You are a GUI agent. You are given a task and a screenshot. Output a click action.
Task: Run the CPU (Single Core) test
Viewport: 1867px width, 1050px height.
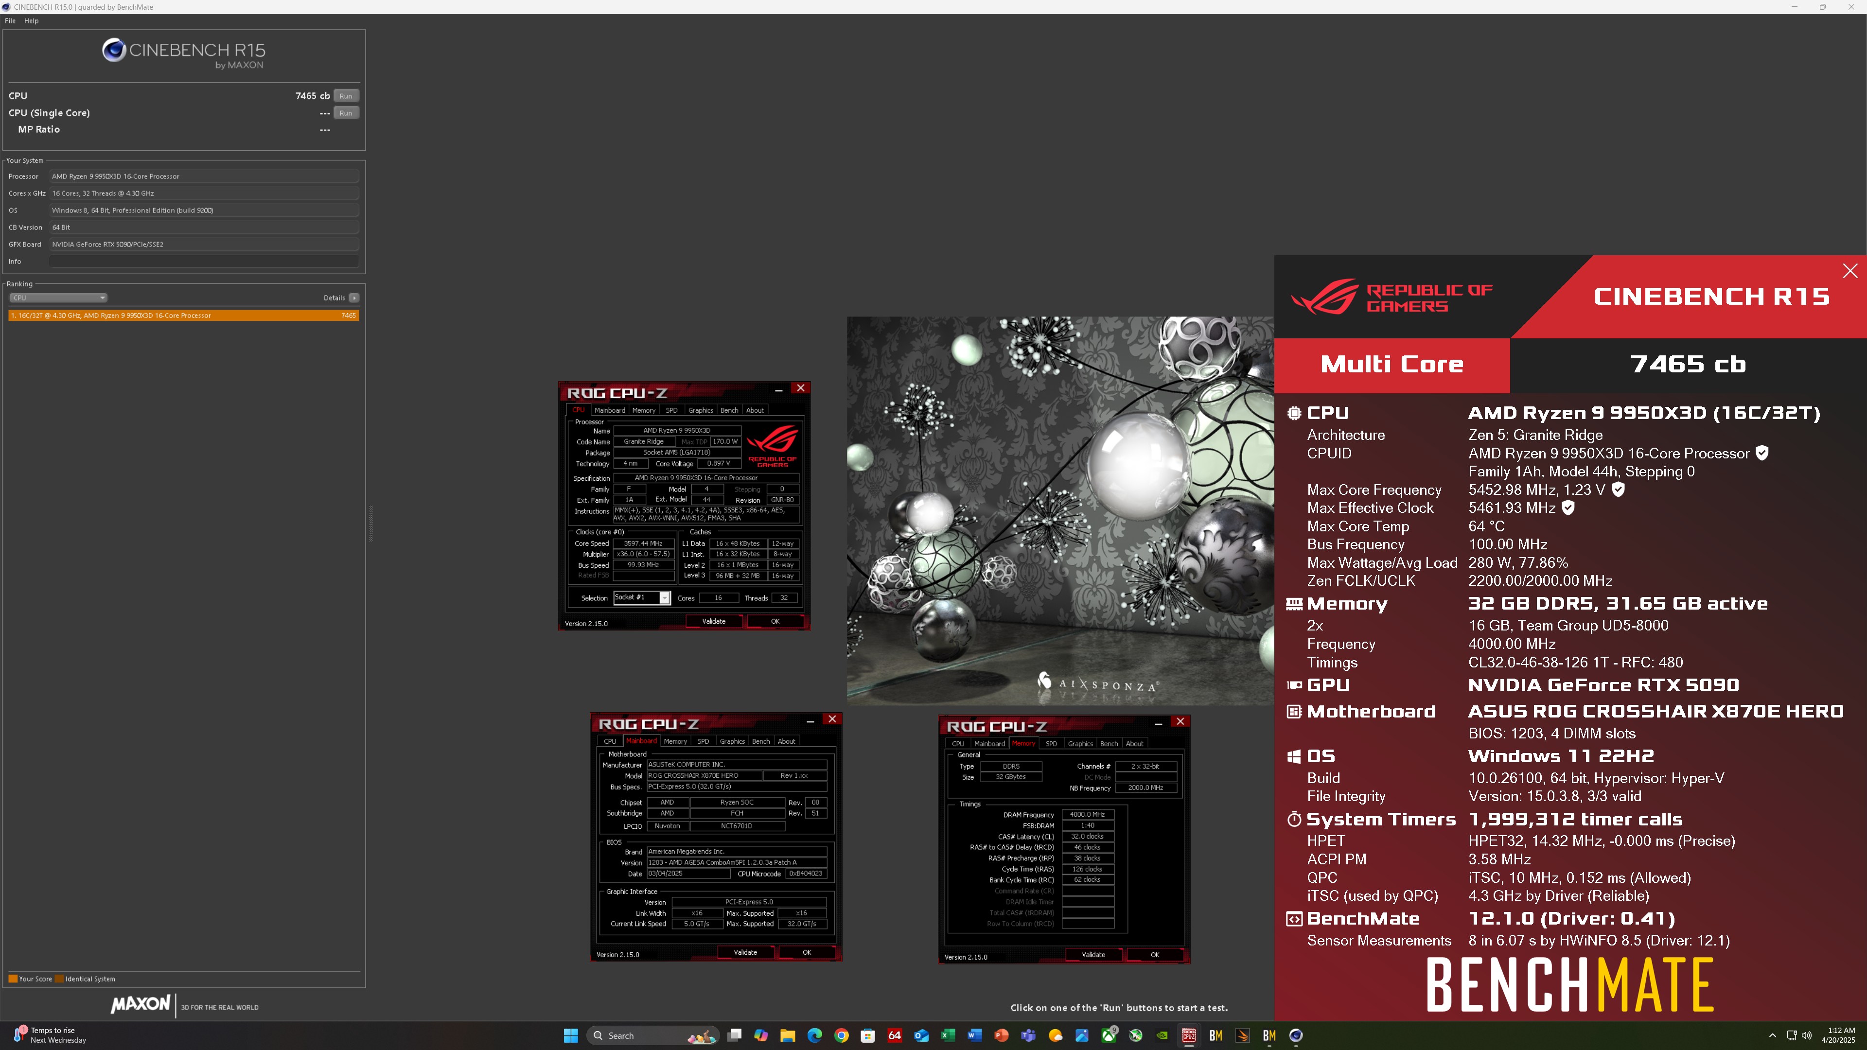[x=346, y=113]
